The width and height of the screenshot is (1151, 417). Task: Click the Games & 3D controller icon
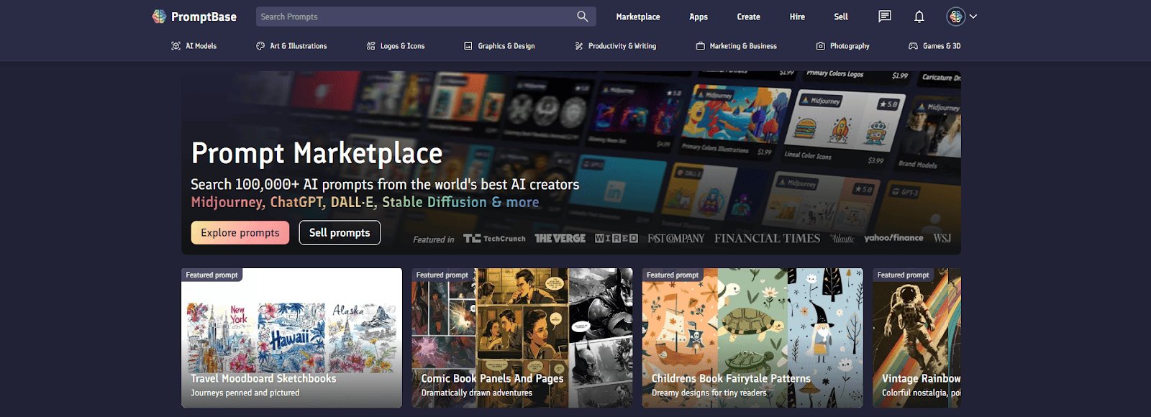tap(913, 46)
